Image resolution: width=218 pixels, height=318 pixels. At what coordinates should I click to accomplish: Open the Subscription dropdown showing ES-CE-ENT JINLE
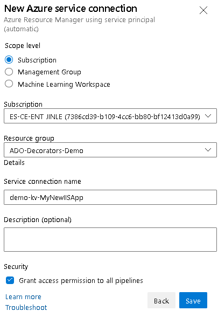110,116
